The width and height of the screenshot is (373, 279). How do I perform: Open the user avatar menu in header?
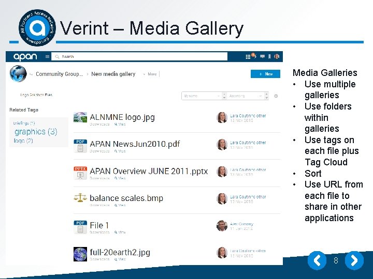[277, 56]
